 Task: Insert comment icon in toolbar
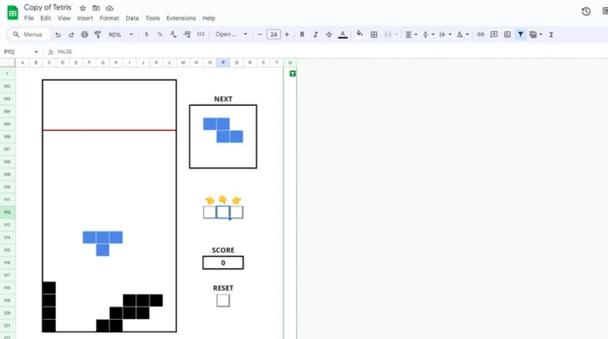pos(494,34)
